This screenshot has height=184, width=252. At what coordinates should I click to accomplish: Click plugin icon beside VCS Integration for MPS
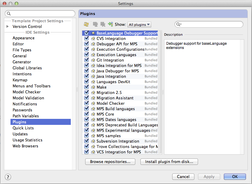(x=93, y=152)
